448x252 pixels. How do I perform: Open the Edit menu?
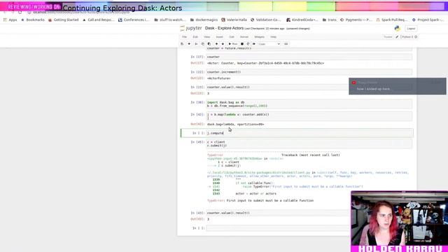pyautogui.click(x=195, y=37)
